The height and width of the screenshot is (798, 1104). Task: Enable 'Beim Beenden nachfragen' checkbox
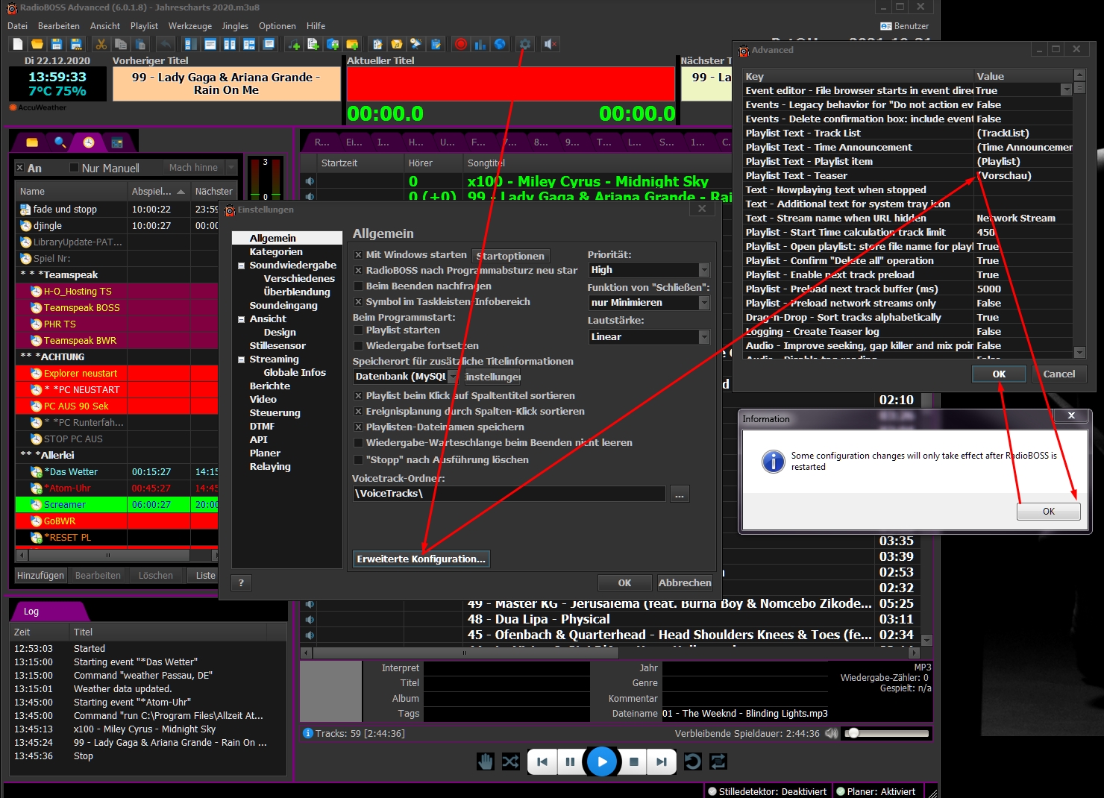358,286
